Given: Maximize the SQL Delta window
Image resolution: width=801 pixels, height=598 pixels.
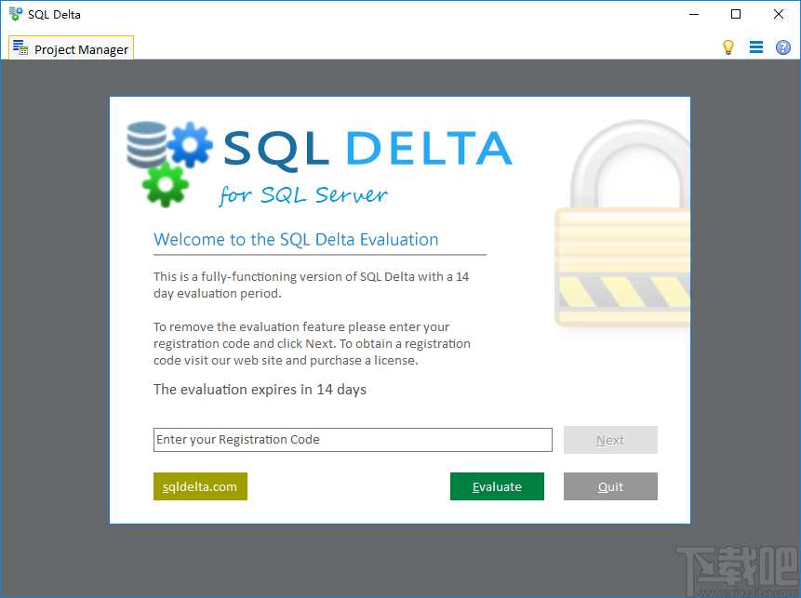Looking at the screenshot, I should point(735,14).
